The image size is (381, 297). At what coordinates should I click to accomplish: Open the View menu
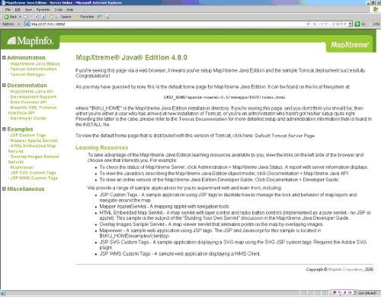click(28, 10)
